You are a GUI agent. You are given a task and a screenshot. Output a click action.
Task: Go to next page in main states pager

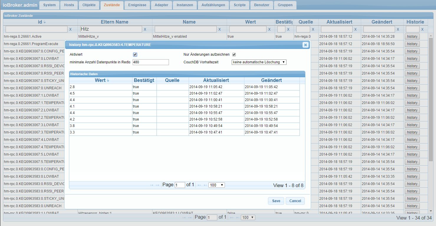(x=232, y=217)
